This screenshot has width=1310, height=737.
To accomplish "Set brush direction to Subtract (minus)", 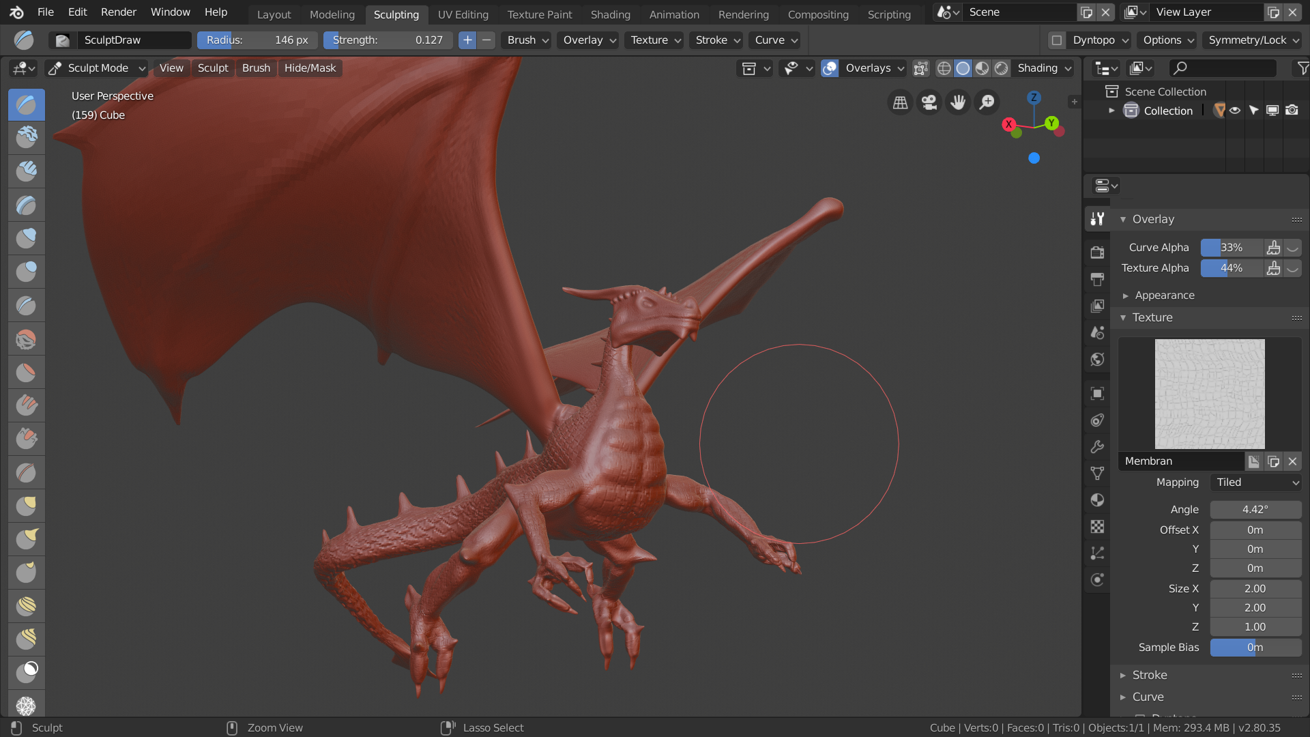I will (x=486, y=40).
